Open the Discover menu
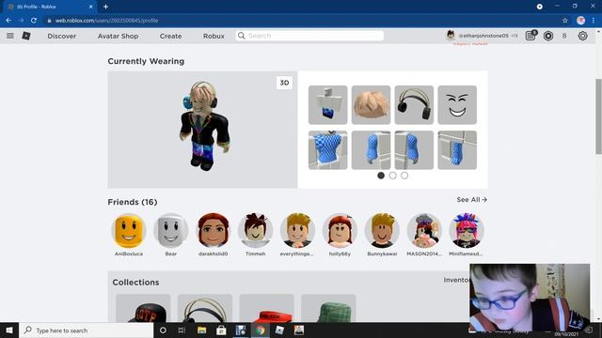602x338 pixels. [62, 36]
